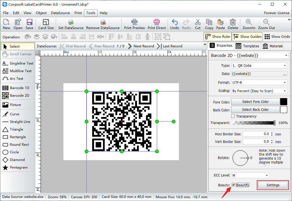Choose the Straight Line tool
The height and width of the screenshot is (201, 292).
[18, 122]
